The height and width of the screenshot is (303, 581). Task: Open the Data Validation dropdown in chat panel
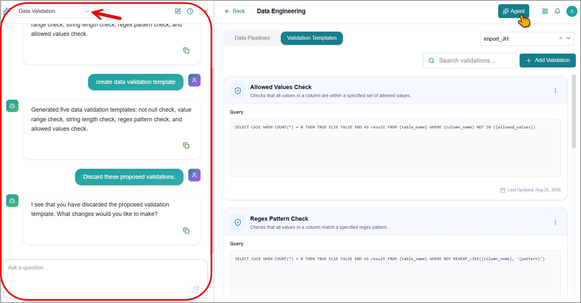[54, 11]
